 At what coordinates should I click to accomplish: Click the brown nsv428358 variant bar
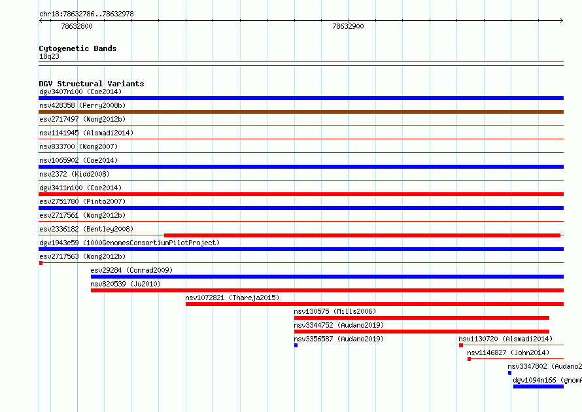coord(301,112)
